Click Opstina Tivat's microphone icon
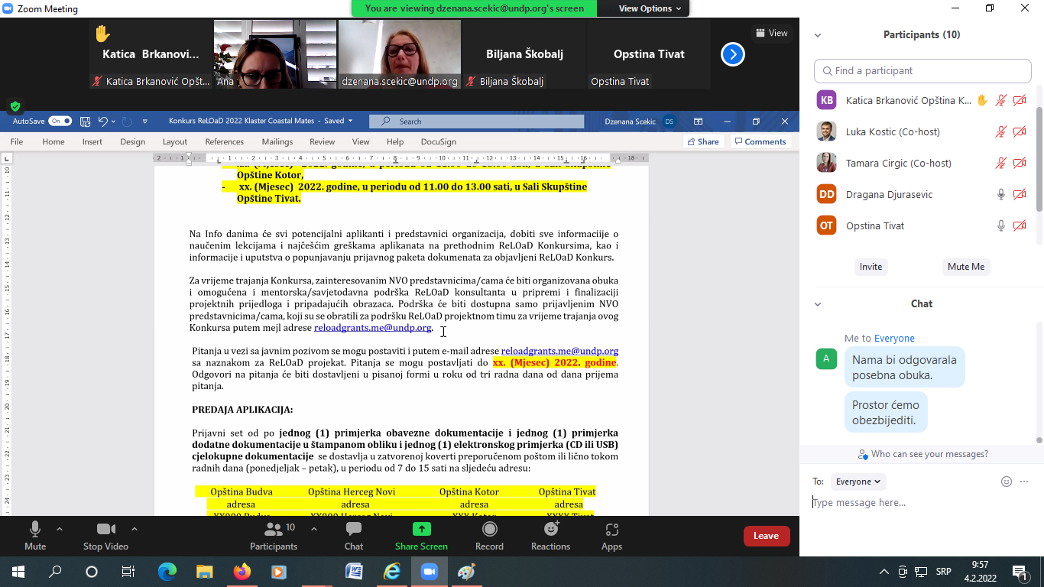 1000,225
